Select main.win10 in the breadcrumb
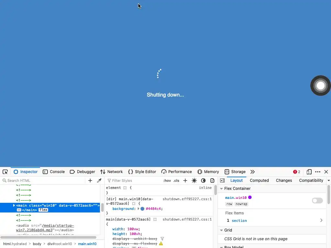Image resolution: width=331 pixels, height=248 pixels. point(87,244)
